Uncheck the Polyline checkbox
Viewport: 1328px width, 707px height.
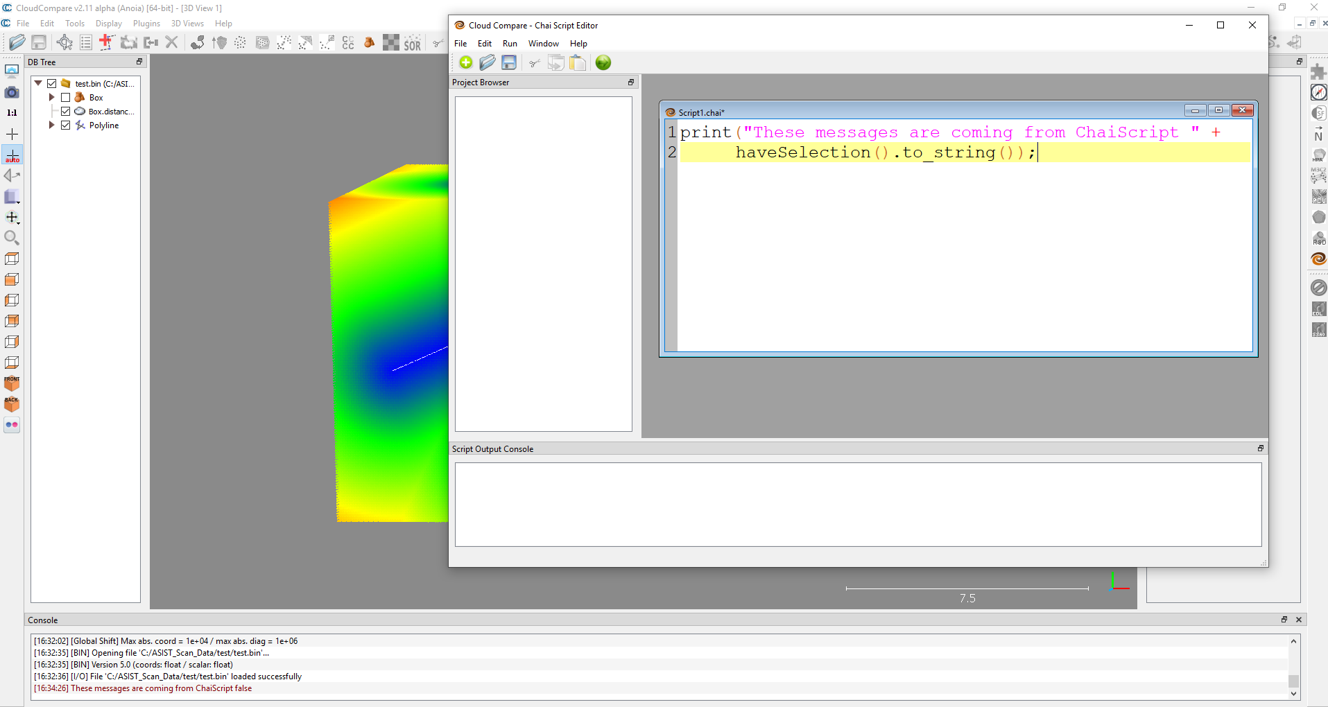[x=66, y=125]
